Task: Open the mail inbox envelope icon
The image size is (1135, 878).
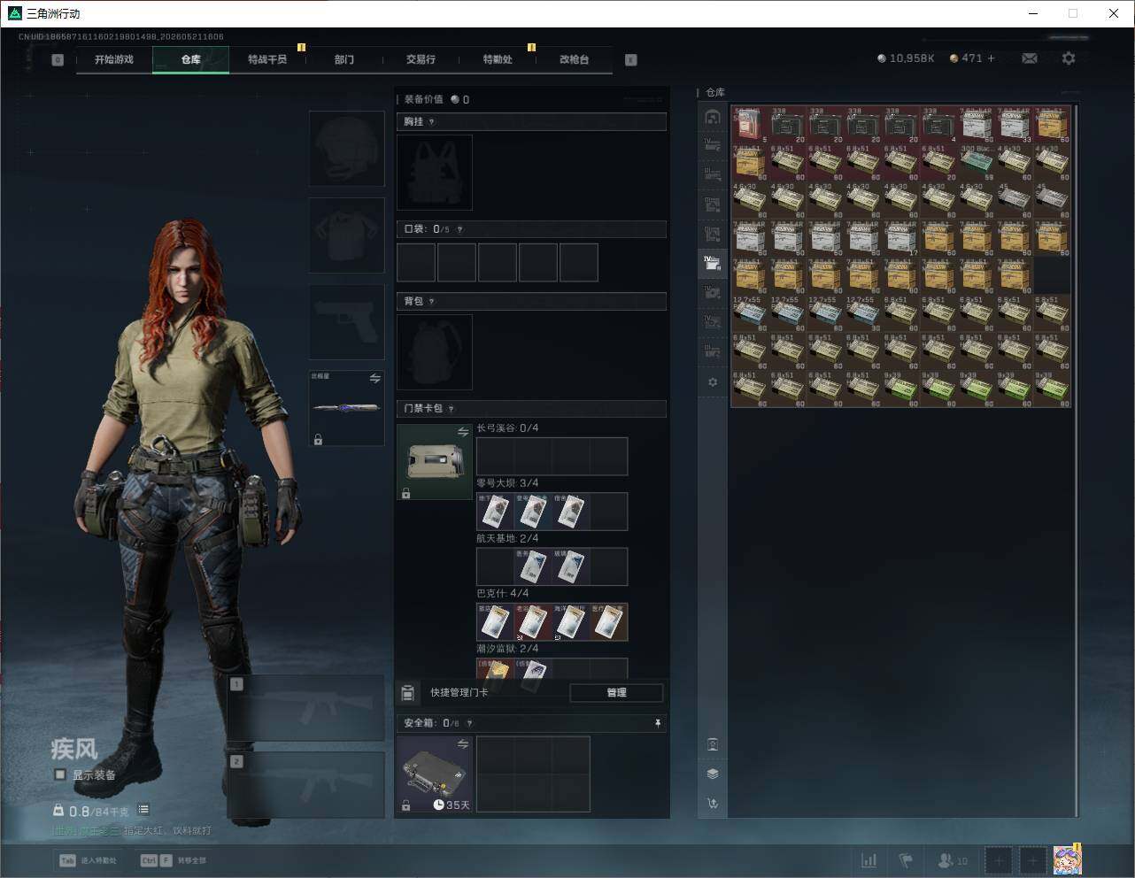Action: pos(1030,58)
